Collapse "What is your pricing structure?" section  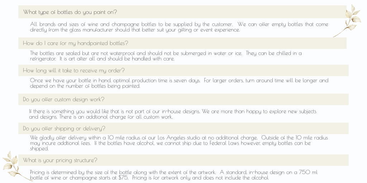coord(60,160)
